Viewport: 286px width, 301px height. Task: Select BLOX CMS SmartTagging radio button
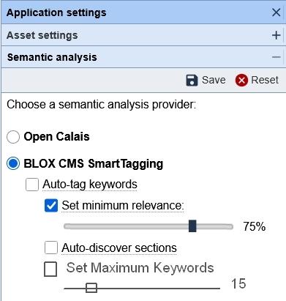coord(13,163)
